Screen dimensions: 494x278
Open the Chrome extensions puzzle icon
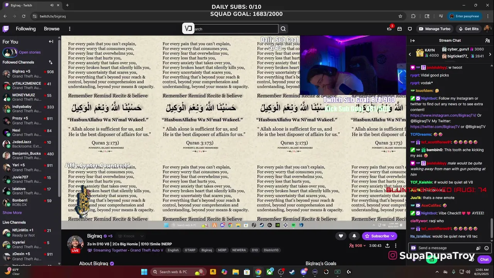pyautogui.click(x=413, y=16)
